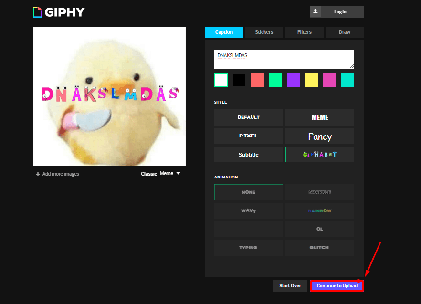Viewport: 421px width, 304px height.
Task: Click the text area resize handle
Action: [352, 66]
